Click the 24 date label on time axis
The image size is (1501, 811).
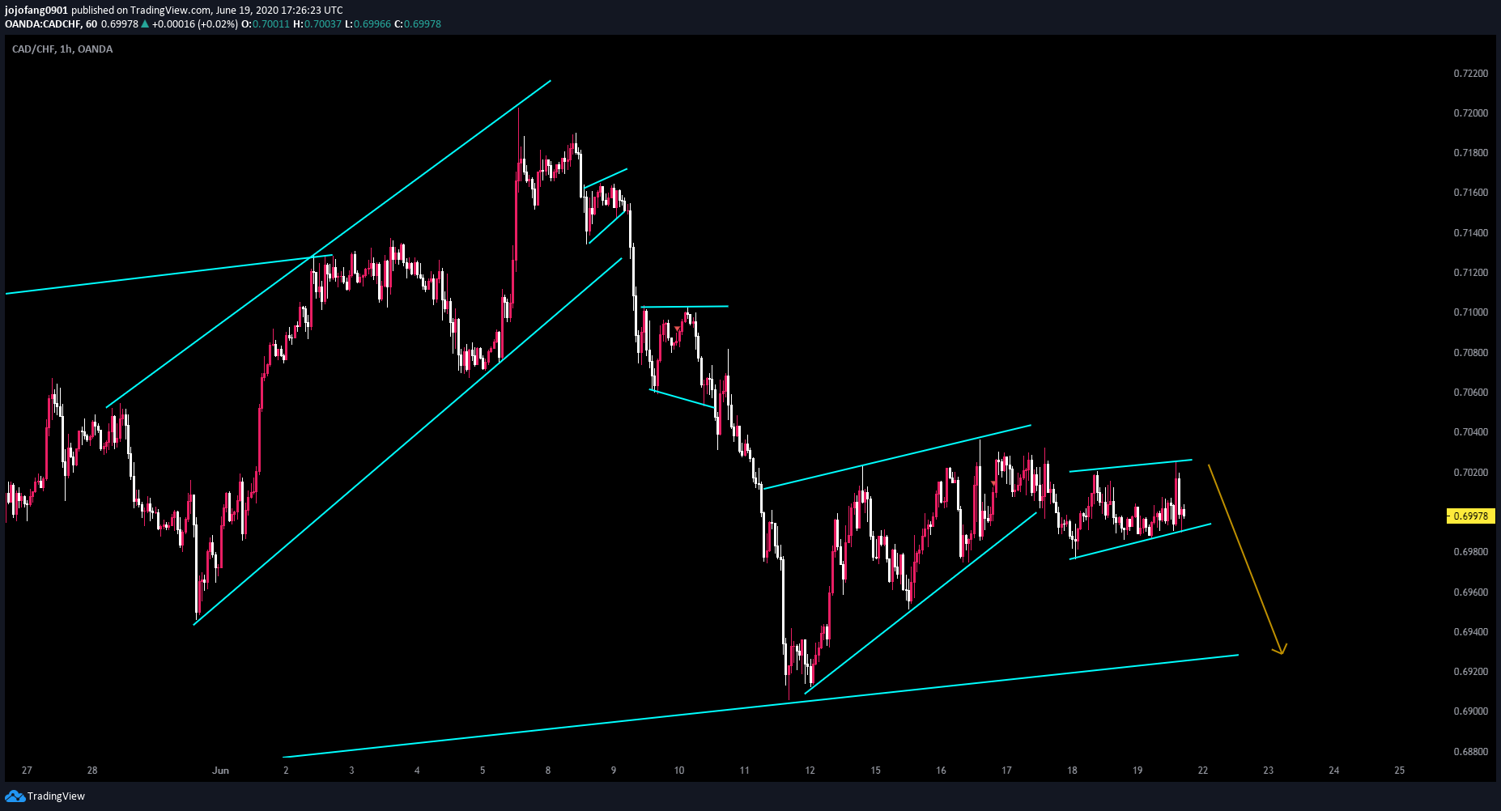(1335, 771)
